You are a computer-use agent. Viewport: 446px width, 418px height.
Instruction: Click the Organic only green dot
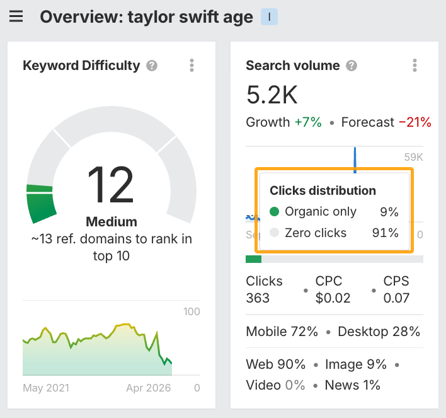[x=274, y=212]
